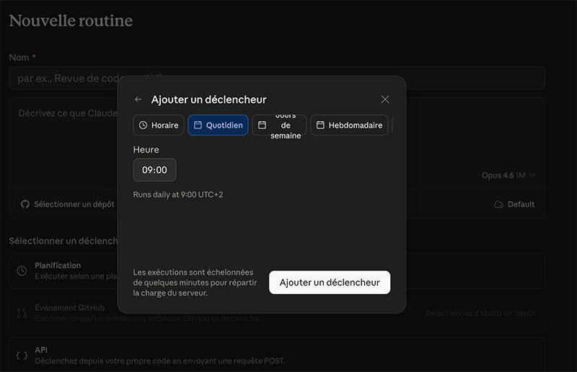Select the Horaire schedule tab
The height and width of the screenshot is (372, 577).
tap(159, 125)
